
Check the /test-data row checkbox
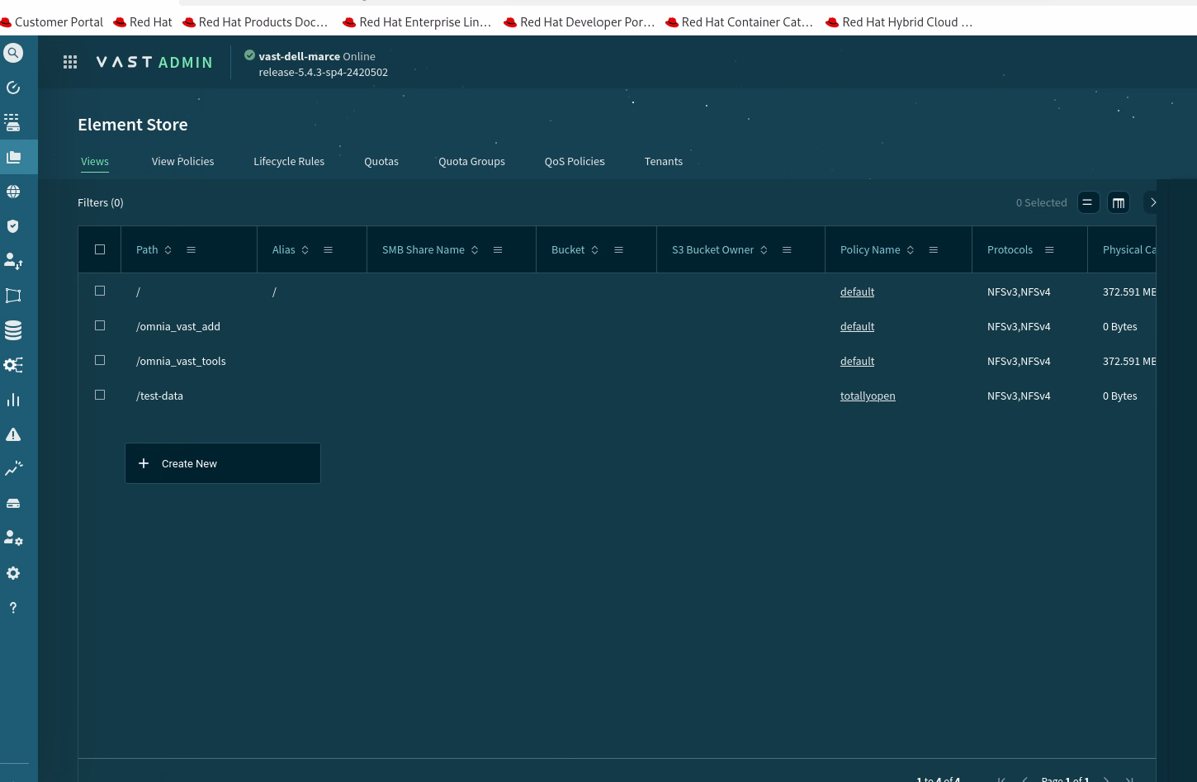(x=100, y=395)
